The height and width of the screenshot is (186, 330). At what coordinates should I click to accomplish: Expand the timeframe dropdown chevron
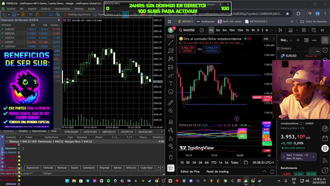point(271,30)
